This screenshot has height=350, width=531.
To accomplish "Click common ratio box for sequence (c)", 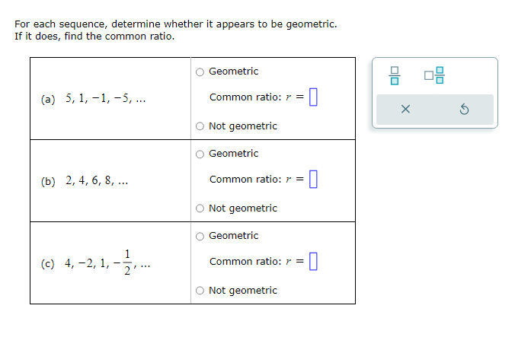I will point(313,262).
